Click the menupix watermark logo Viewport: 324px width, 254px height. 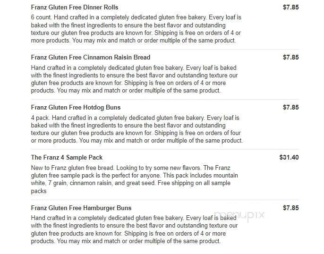tap(240, 215)
